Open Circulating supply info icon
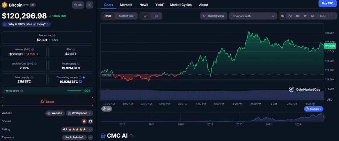Viewport: 339px width, 141px height. coord(80,77)
